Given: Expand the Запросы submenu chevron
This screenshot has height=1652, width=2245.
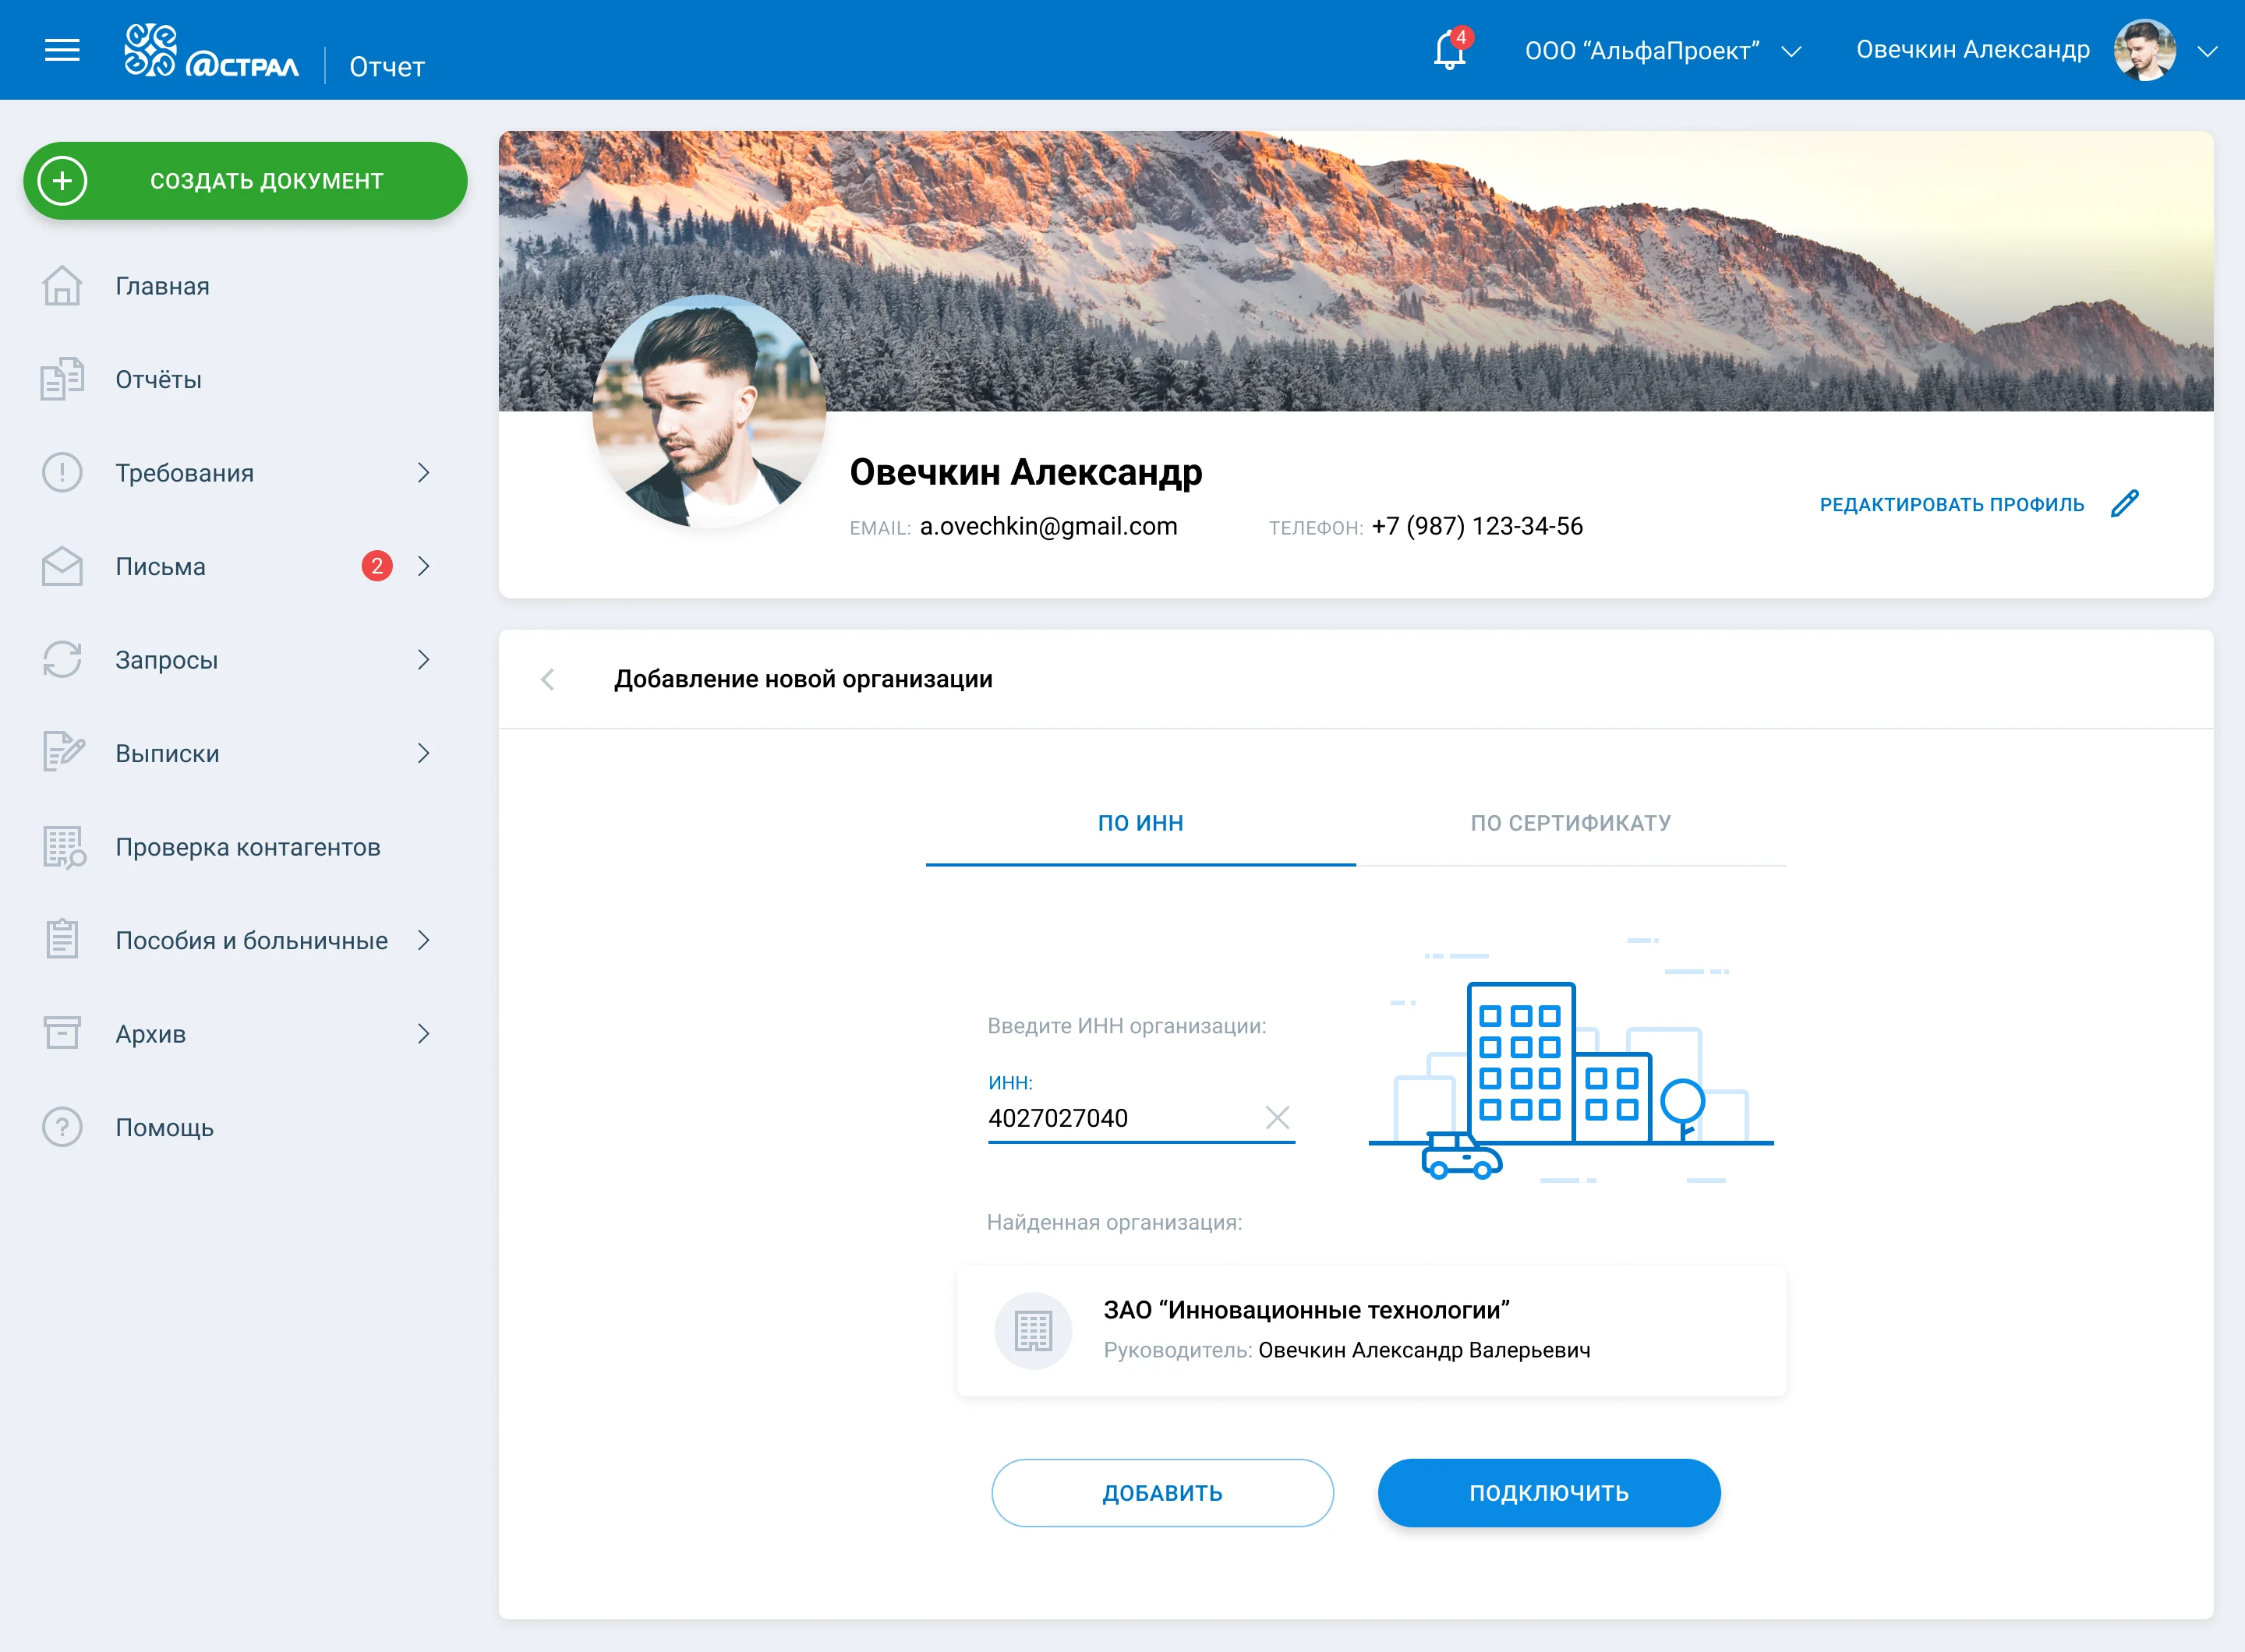Looking at the screenshot, I should (423, 659).
